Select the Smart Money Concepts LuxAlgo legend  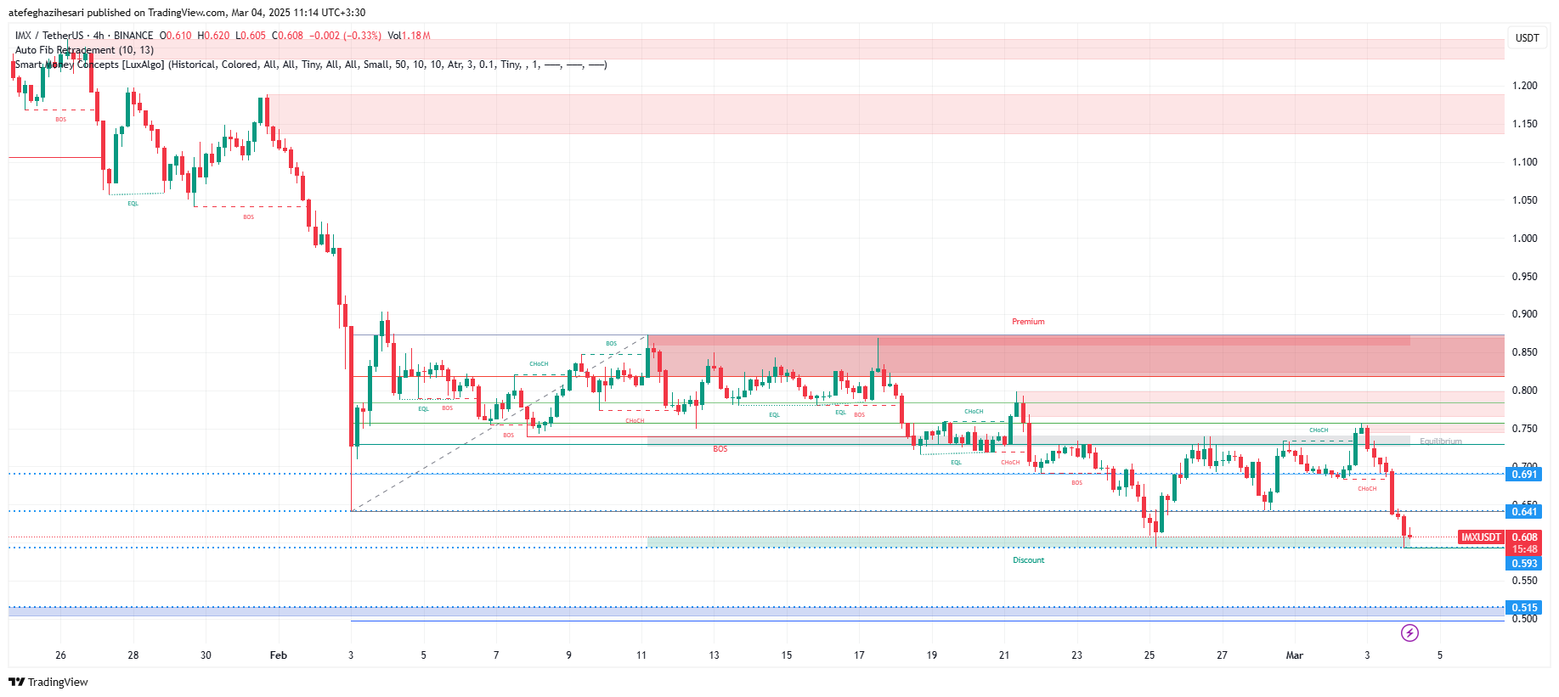pos(311,65)
